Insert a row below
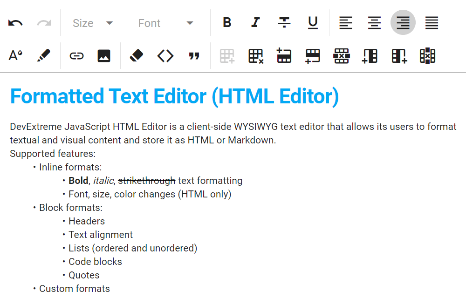 pyautogui.click(x=313, y=55)
